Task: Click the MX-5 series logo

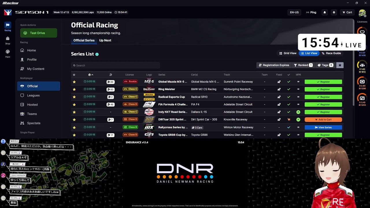Action: (149, 82)
